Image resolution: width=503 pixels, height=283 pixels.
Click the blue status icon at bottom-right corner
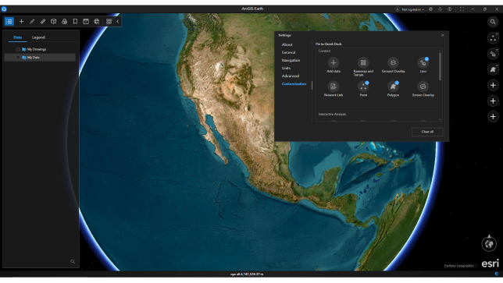coord(497,274)
